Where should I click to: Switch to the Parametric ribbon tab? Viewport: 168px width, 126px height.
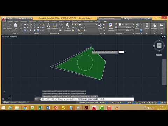click(x=33, y=21)
